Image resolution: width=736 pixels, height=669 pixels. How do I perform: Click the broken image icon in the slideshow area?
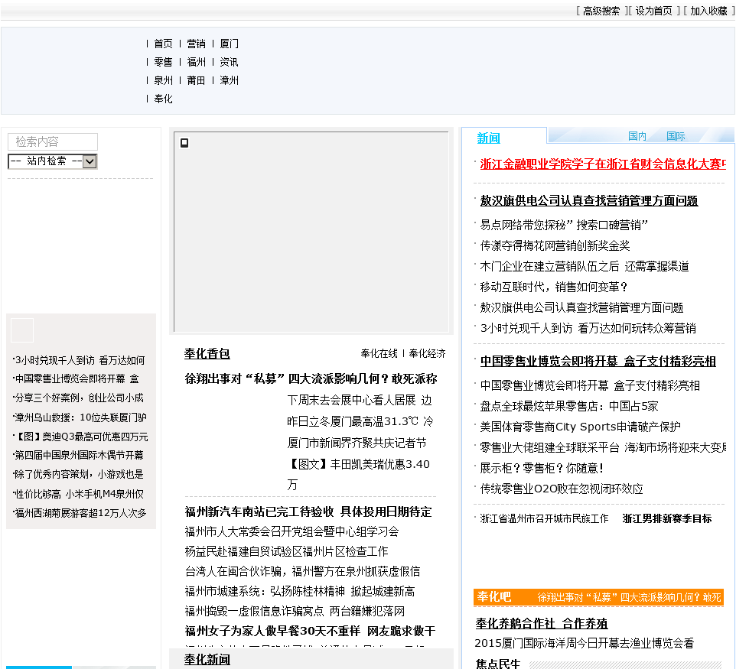(184, 143)
